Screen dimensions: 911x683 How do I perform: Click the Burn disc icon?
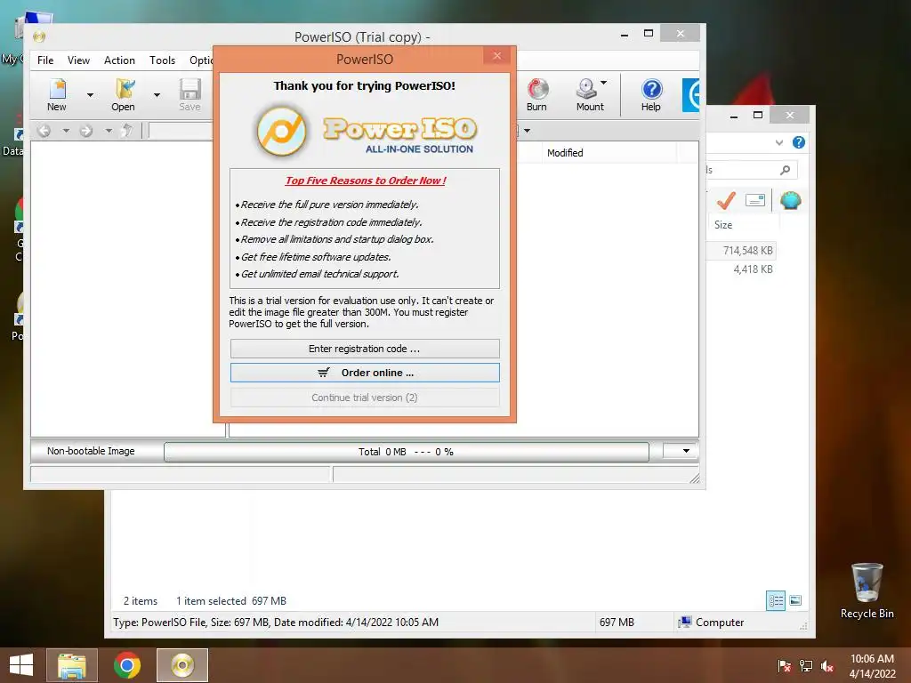(536, 94)
